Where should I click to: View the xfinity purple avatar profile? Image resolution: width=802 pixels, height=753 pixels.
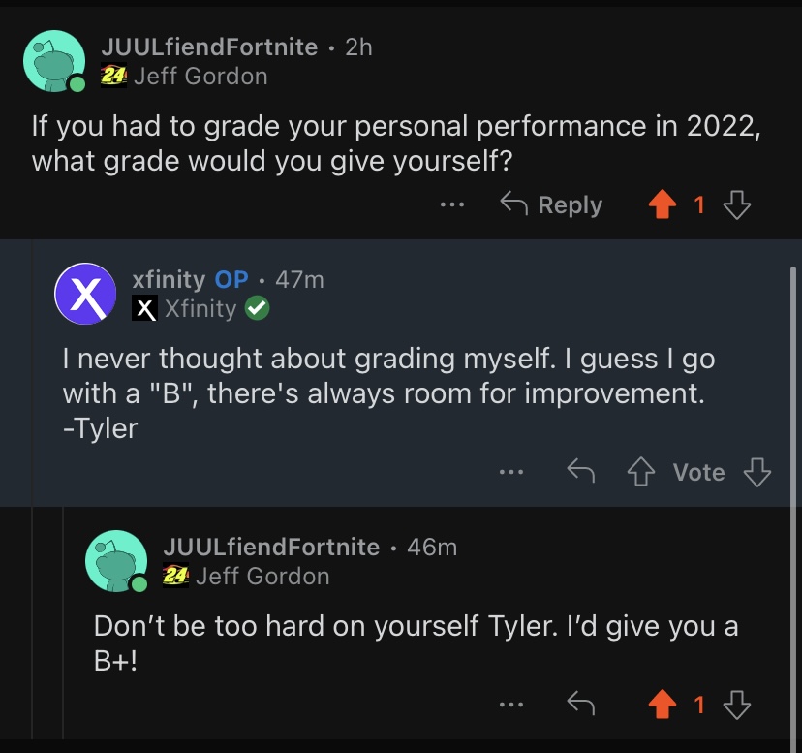click(86, 294)
